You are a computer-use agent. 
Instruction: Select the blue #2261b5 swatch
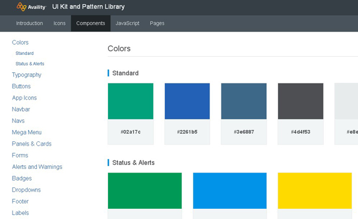187,101
